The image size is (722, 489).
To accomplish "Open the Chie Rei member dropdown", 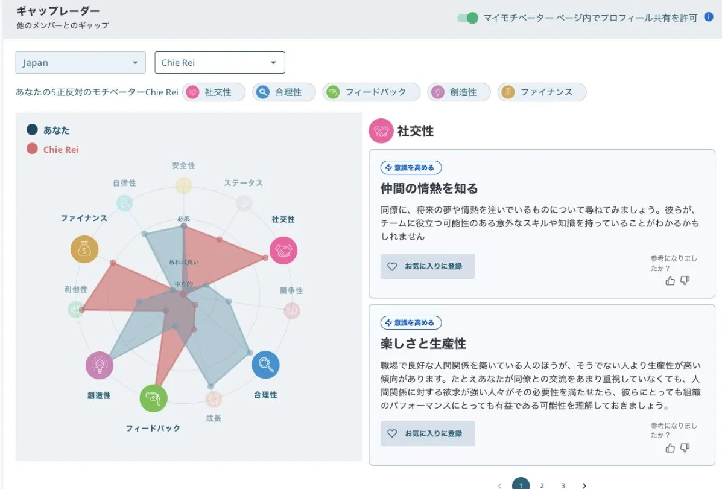I will pyautogui.click(x=220, y=62).
